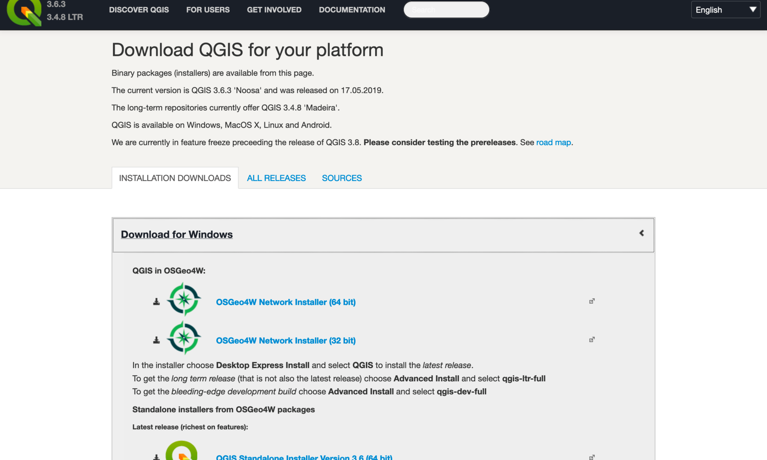Click the external link icon on the 32 bit network installer row
Image resolution: width=767 pixels, height=460 pixels.
(x=592, y=340)
